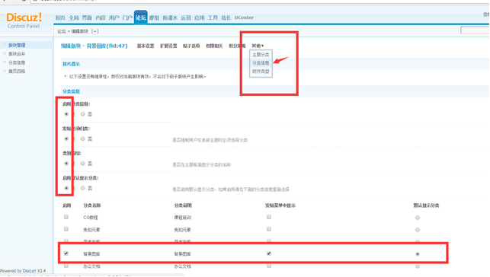Tick 发帖菜单中显示 checkbox for 办公文档 row
490x277 pixels.
pyautogui.click(x=269, y=266)
